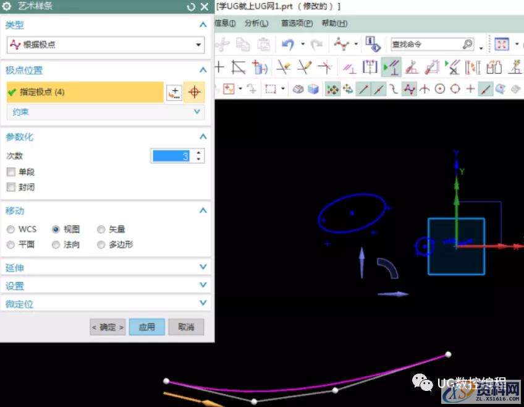The width and height of the screenshot is (524, 407).
Task: Activate the Undo toolbar icon
Action: (288, 43)
